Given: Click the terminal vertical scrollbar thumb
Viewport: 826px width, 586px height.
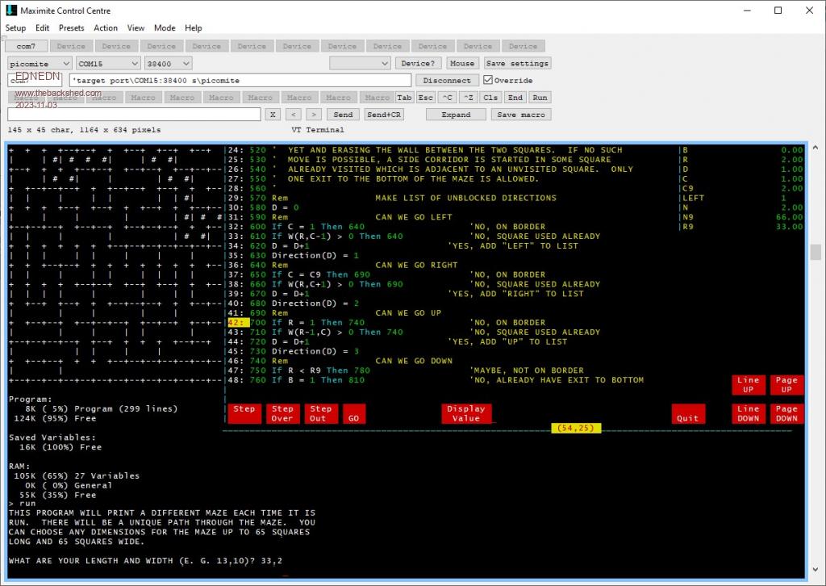Looking at the screenshot, I should (x=816, y=253).
